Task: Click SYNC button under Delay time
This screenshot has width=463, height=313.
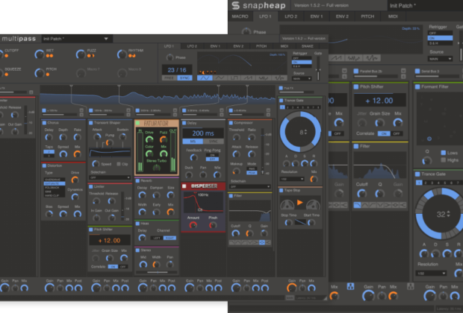Action: [213, 142]
